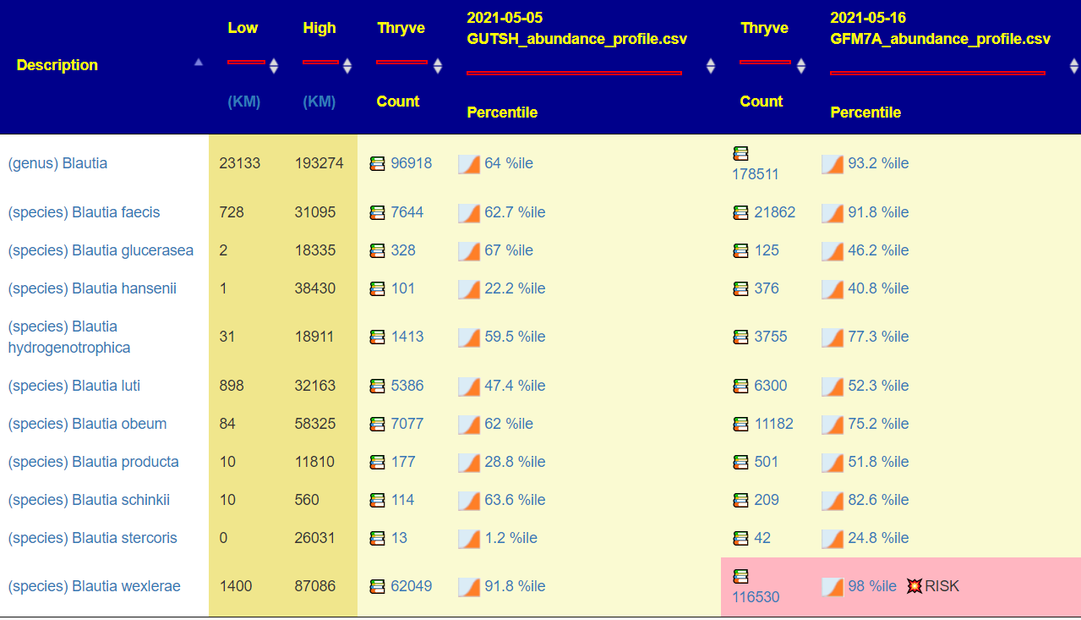Click the book icon beside count 21862
This screenshot has height=620, width=1081.
coord(741,212)
